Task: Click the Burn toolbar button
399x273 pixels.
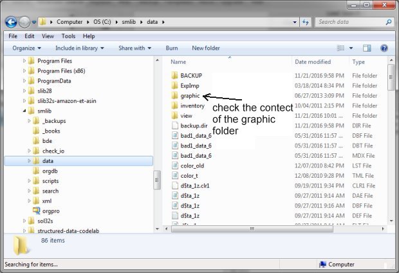Action: tap(172, 48)
